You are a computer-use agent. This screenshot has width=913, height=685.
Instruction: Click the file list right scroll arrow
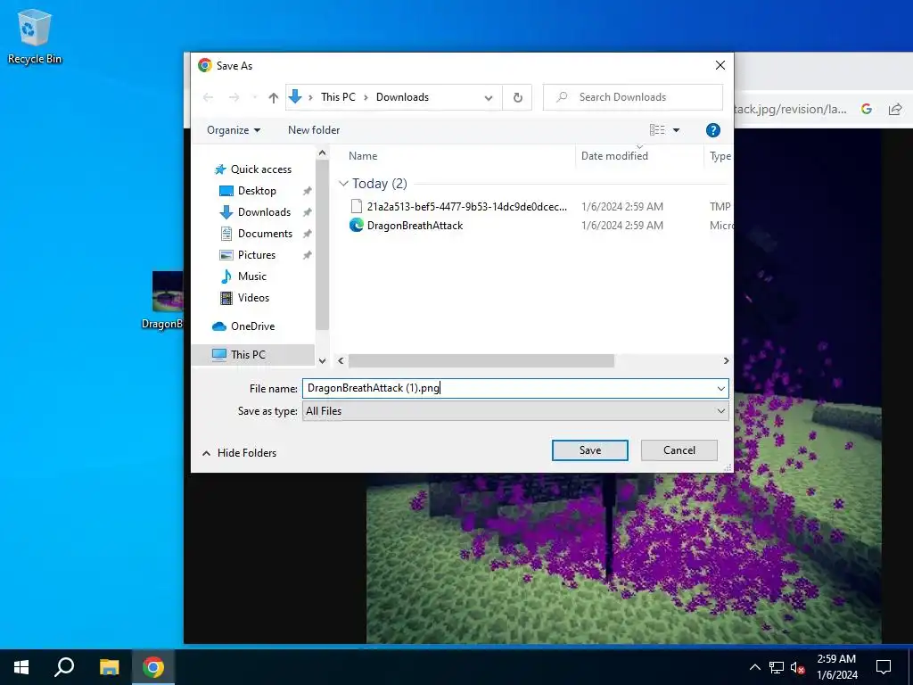[726, 361]
